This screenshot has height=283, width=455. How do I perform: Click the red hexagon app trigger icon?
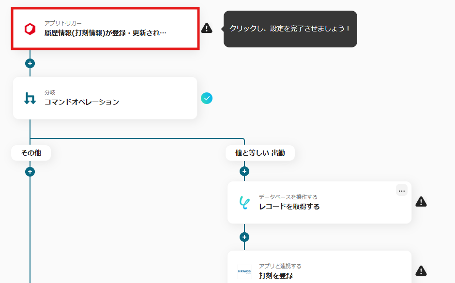coord(29,28)
